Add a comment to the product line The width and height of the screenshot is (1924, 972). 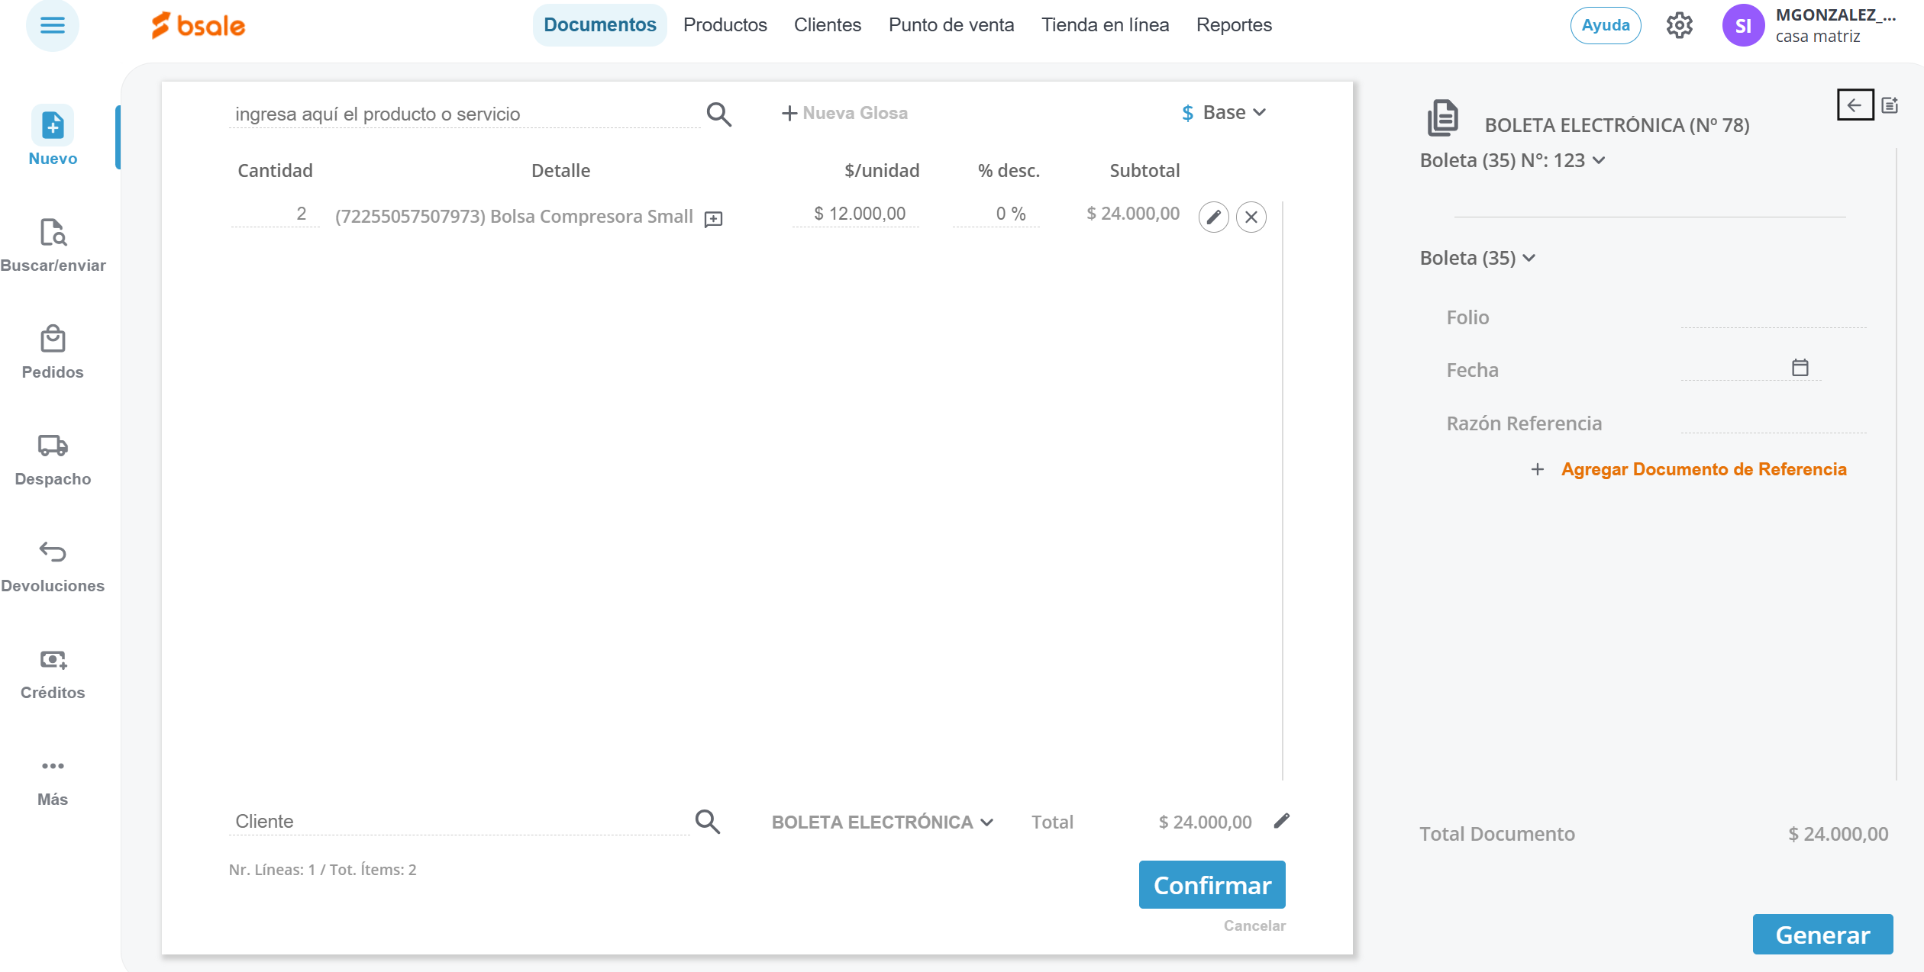[x=713, y=220]
